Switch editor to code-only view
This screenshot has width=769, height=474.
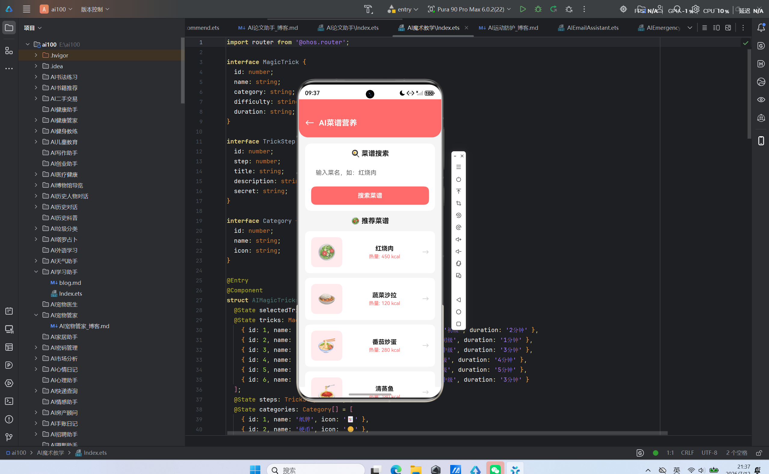coord(704,28)
